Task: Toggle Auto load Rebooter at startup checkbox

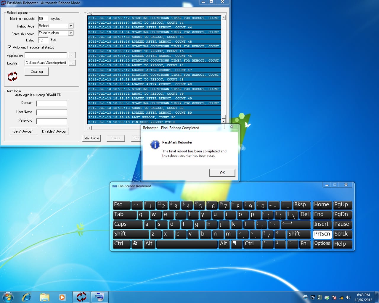Action: pos(9,47)
